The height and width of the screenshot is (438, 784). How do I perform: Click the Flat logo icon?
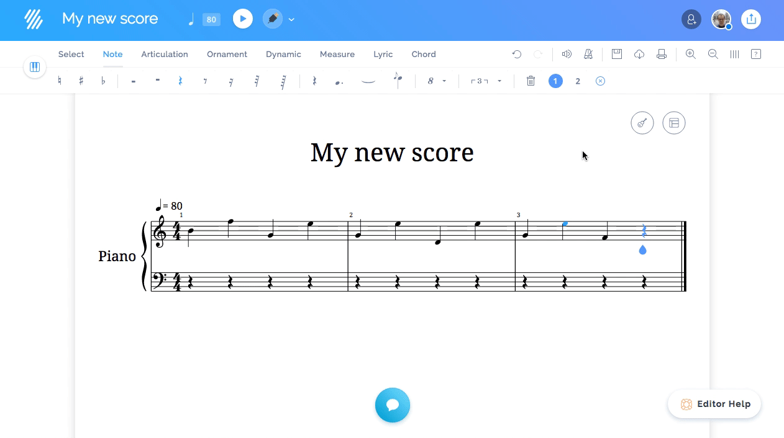34,19
